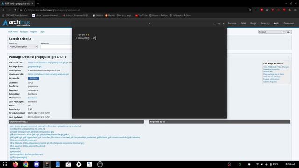Open the clock showing 11:38 AM
The width and height of the screenshot is (299, 168).
click(x=290, y=164)
